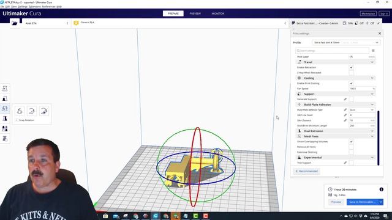
Task: Click the settings panel scrollbar
Action: pos(379,138)
